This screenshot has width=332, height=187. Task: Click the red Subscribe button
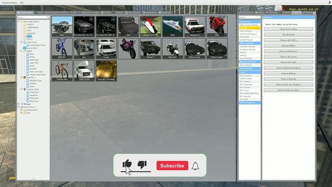(x=172, y=166)
